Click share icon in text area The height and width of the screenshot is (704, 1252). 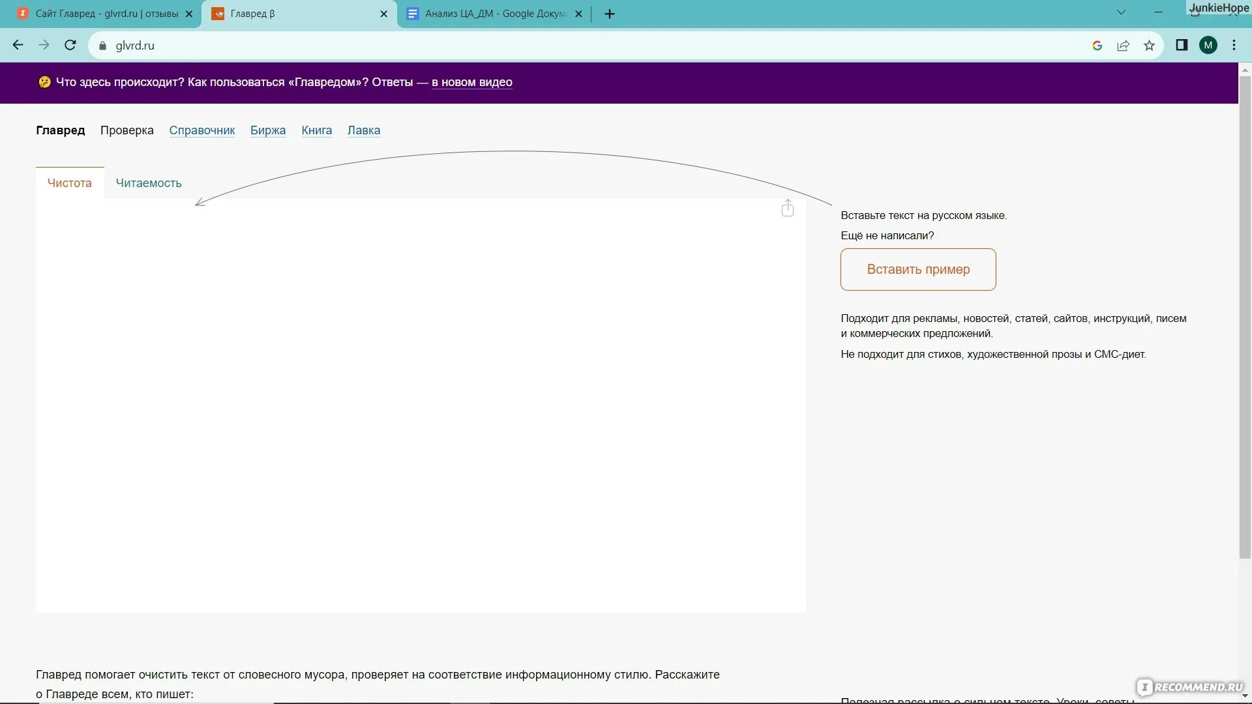[788, 208]
